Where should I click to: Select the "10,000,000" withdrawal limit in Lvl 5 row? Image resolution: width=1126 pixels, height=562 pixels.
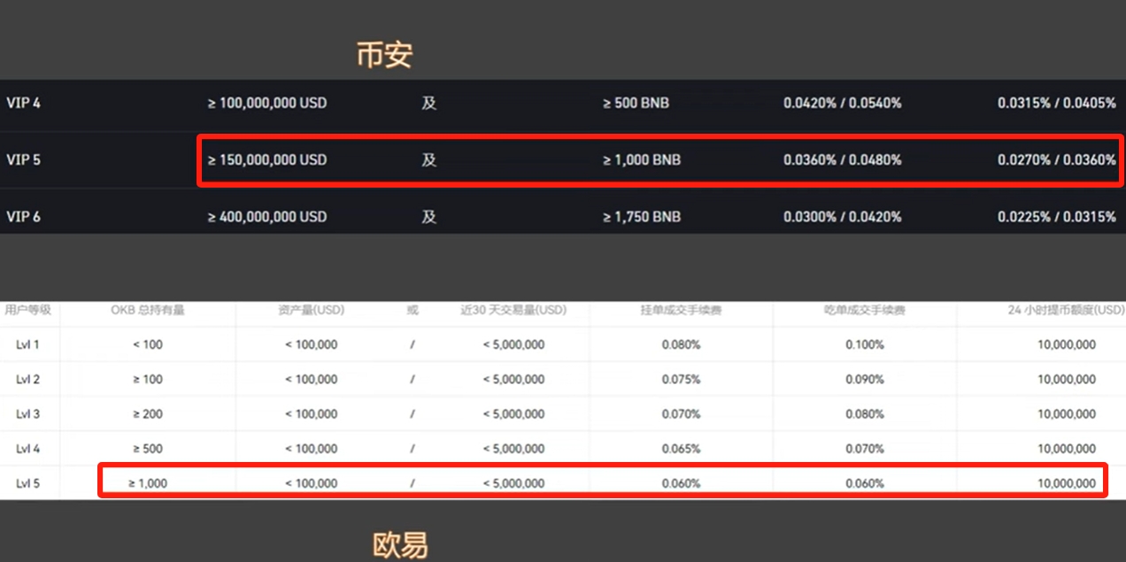click(x=1067, y=483)
